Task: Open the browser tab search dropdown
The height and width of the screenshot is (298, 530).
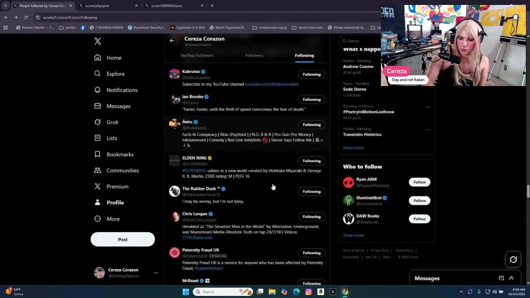Action: [5, 5]
